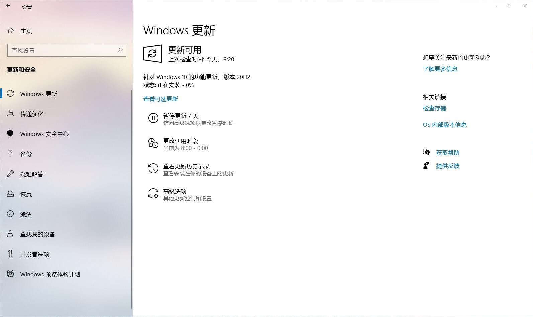Click the 提供反馈 link

[448, 166]
